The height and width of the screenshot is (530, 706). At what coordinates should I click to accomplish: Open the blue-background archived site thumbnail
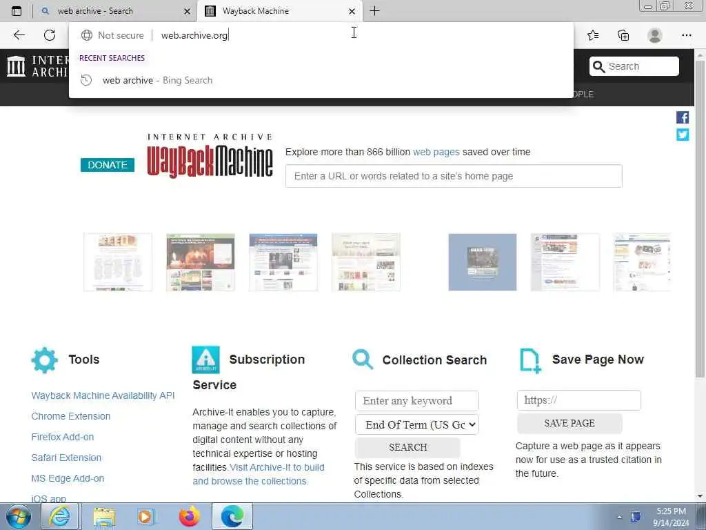[x=483, y=262]
